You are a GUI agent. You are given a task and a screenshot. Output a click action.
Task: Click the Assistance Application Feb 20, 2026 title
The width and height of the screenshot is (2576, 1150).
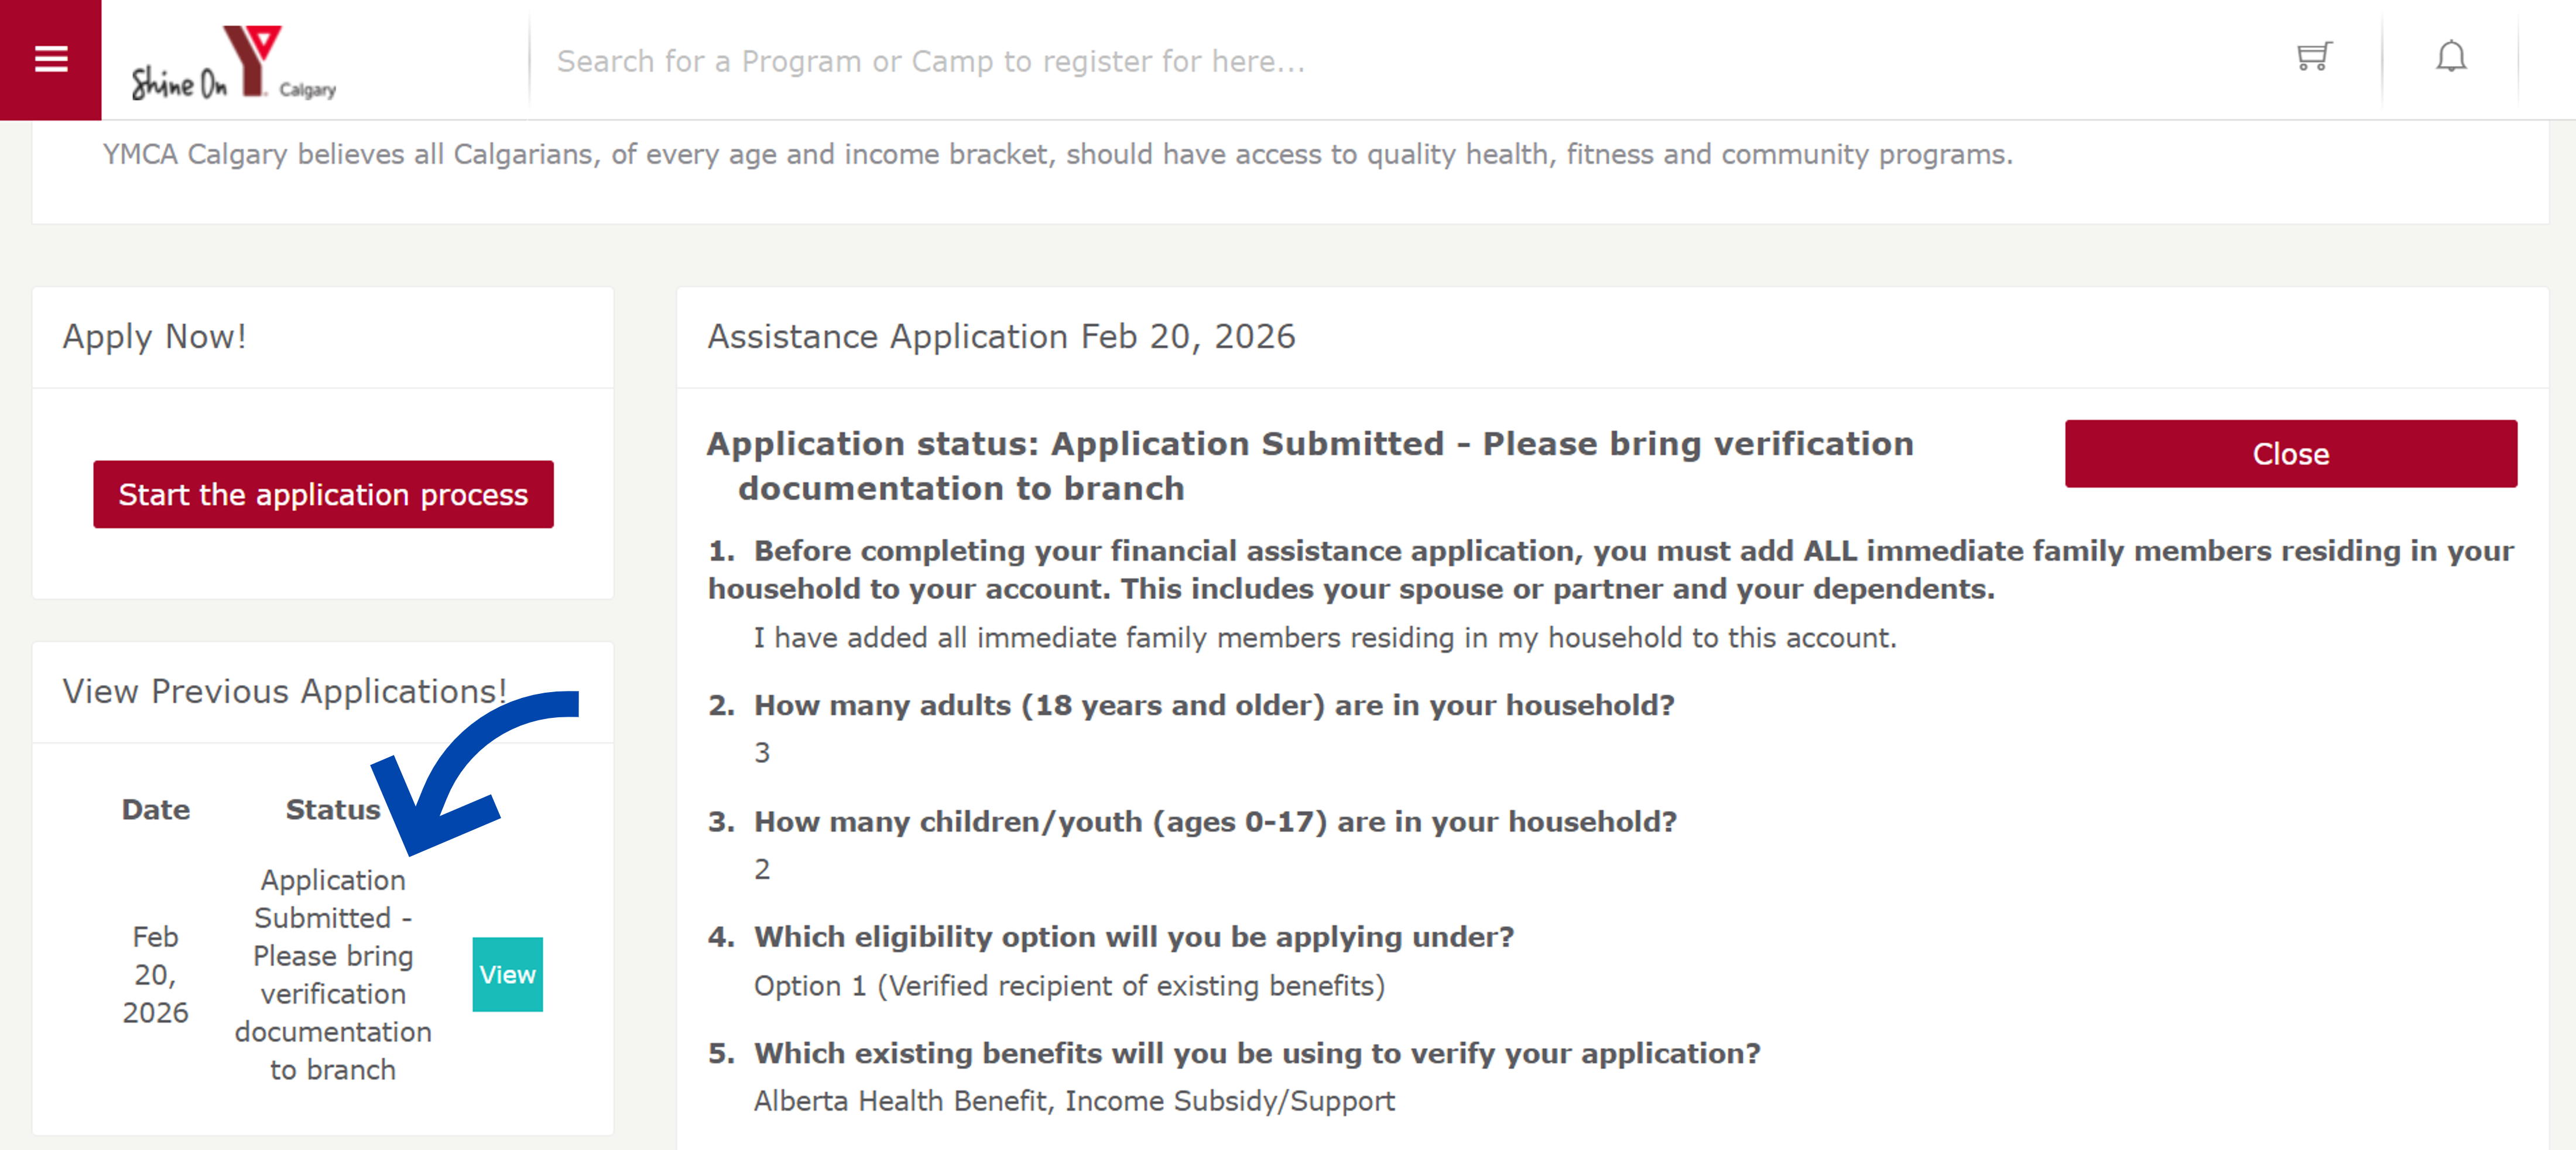click(1001, 337)
